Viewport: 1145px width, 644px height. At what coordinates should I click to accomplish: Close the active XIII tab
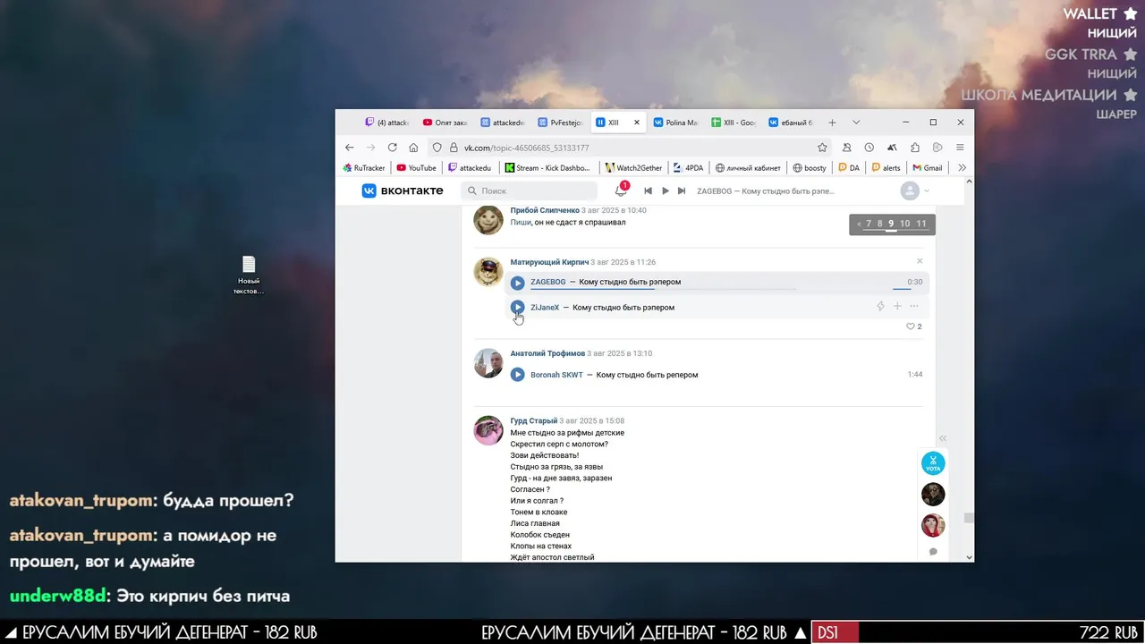click(637, 123)
